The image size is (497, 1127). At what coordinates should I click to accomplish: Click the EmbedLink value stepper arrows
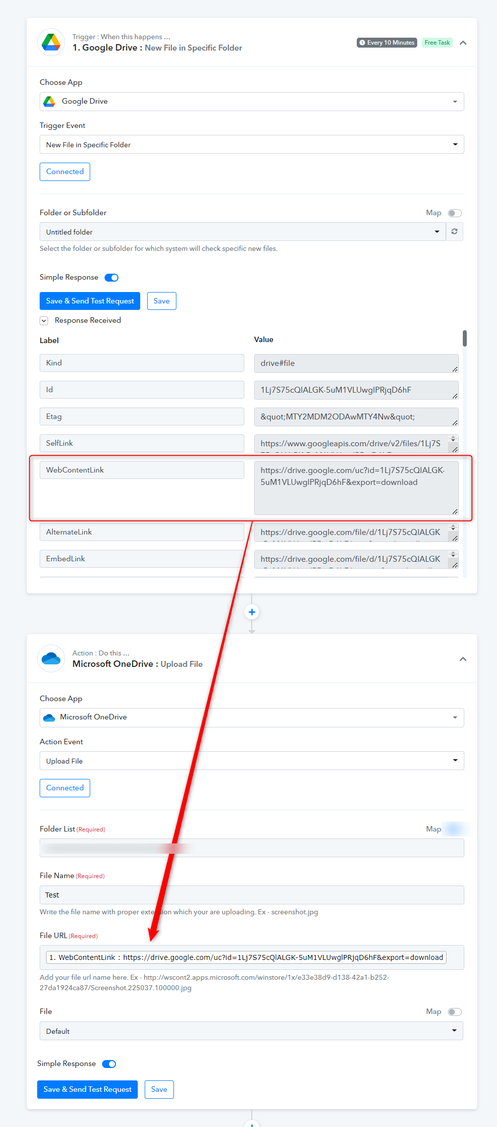453,554
